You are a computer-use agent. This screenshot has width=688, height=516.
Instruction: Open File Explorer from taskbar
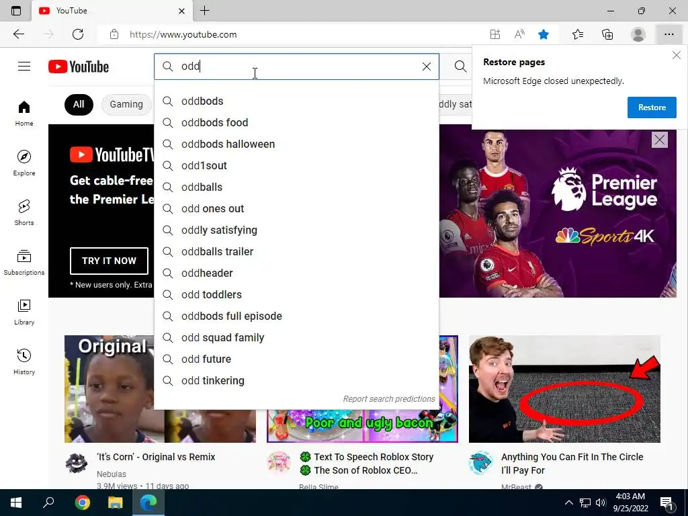click(x=116, y=503)
